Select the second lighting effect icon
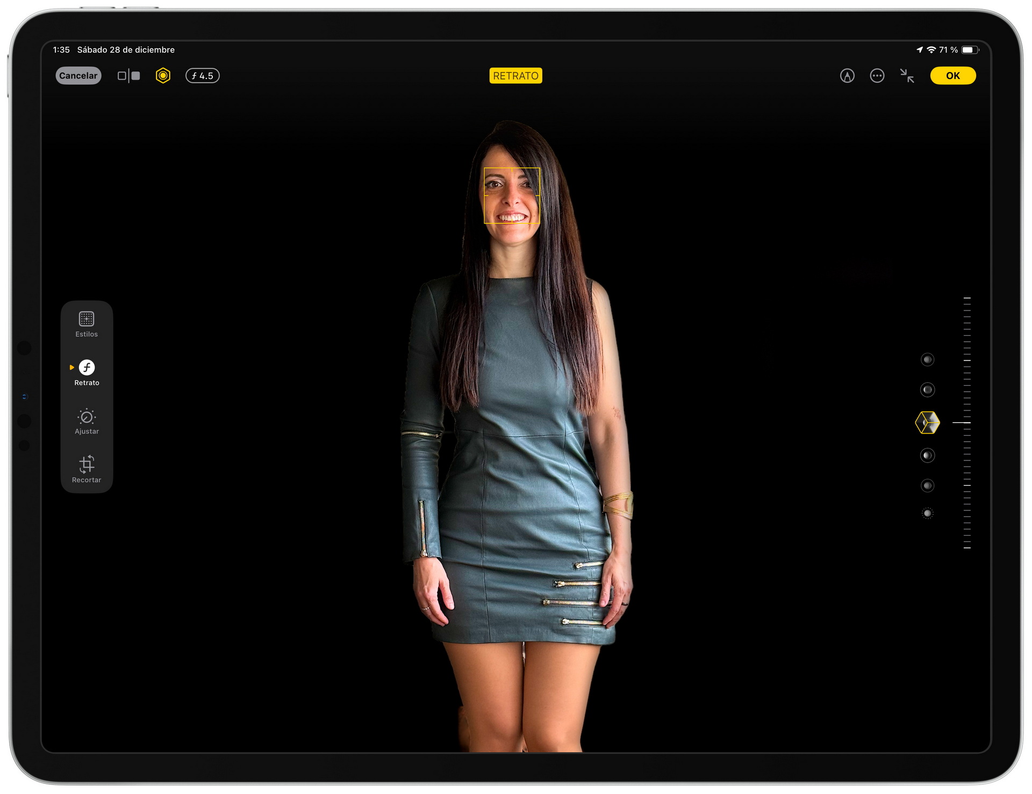 coord(927,389)
